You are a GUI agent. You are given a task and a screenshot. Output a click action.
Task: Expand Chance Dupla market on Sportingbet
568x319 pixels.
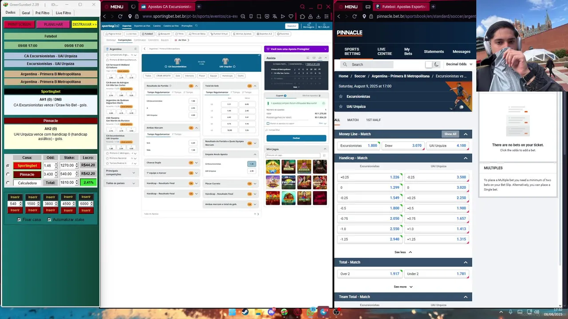(196, 163)
